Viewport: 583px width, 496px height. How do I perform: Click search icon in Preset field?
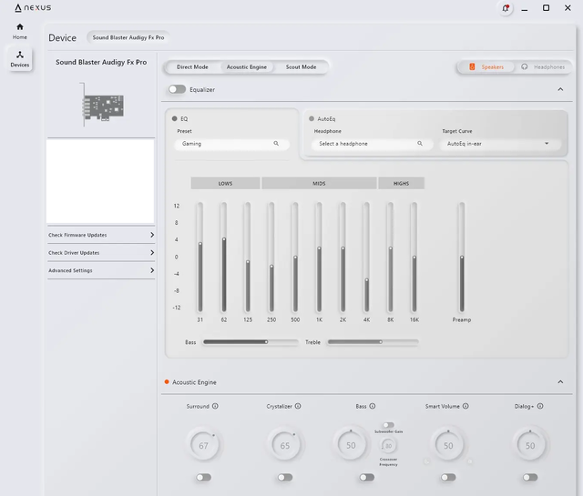click(x=276, y=144)
